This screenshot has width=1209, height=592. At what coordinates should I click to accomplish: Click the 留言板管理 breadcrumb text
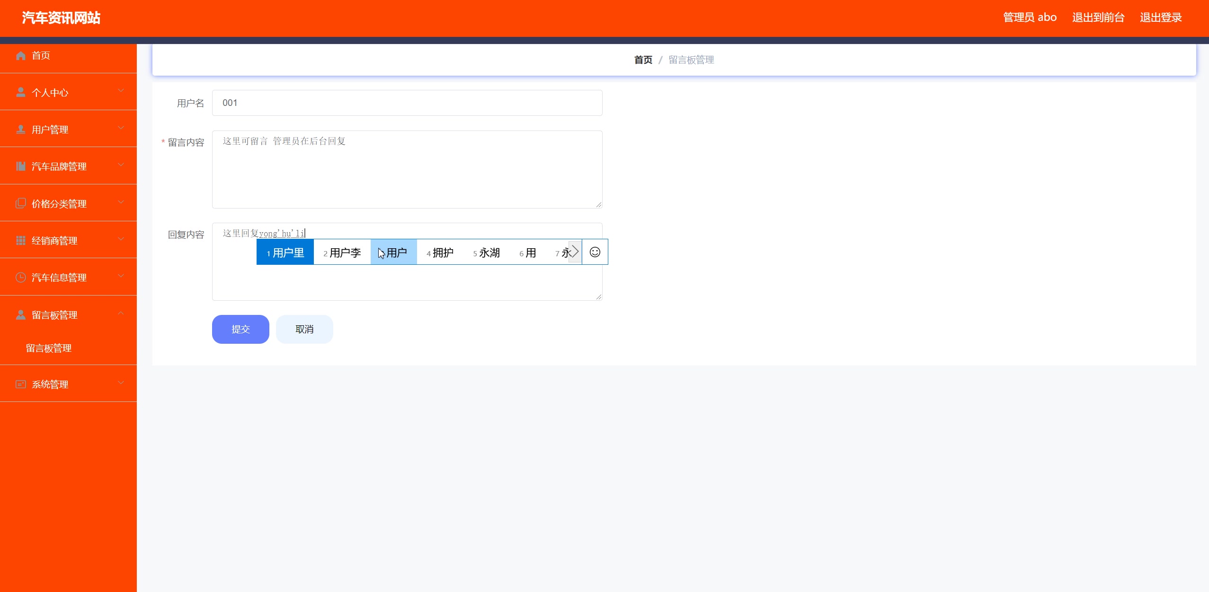(691, 60)
